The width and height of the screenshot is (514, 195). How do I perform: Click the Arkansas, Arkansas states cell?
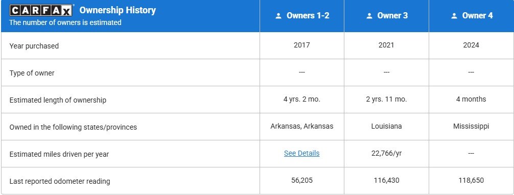(x=302, y=126)
